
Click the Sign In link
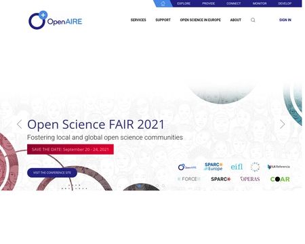coord(285,20)
